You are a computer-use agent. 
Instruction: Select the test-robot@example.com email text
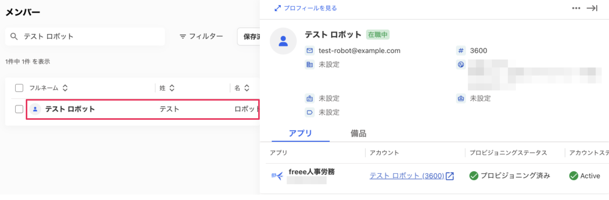359,51
